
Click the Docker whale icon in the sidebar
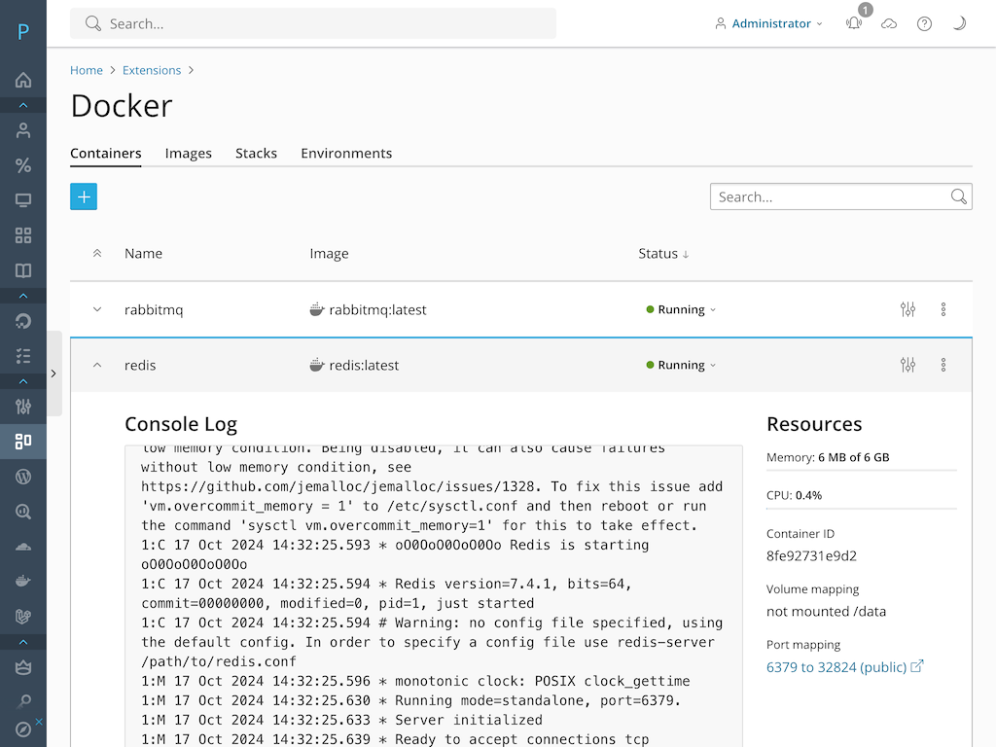click(x=22, y=581)
